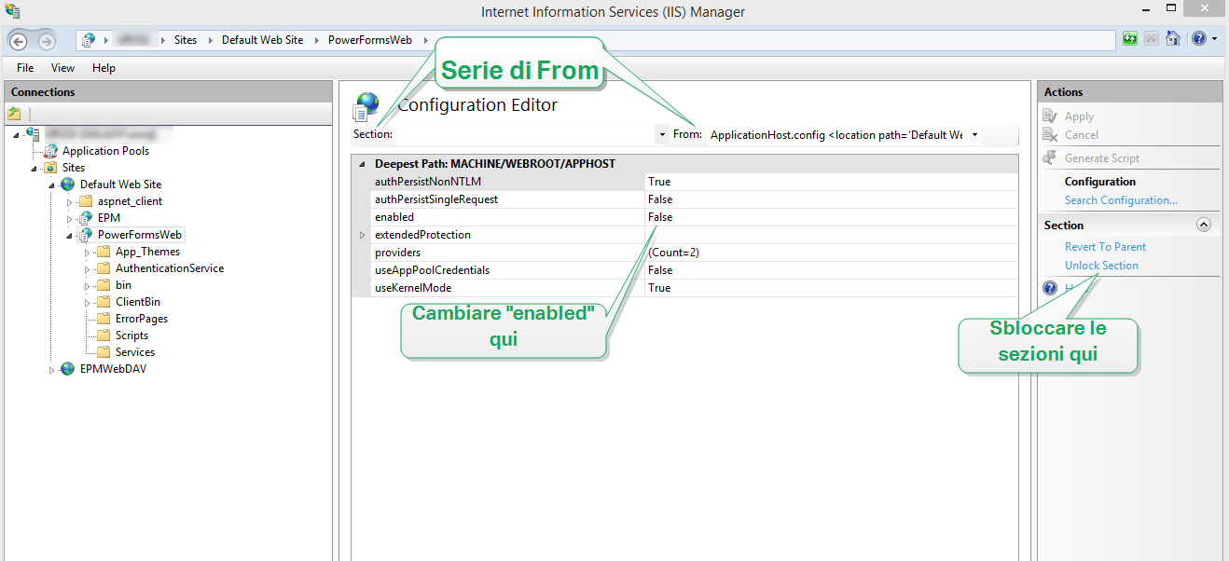Click the PowerFormsWeb application icon
The height and width of the screenshot is (561, 1229).
[86, 235]
